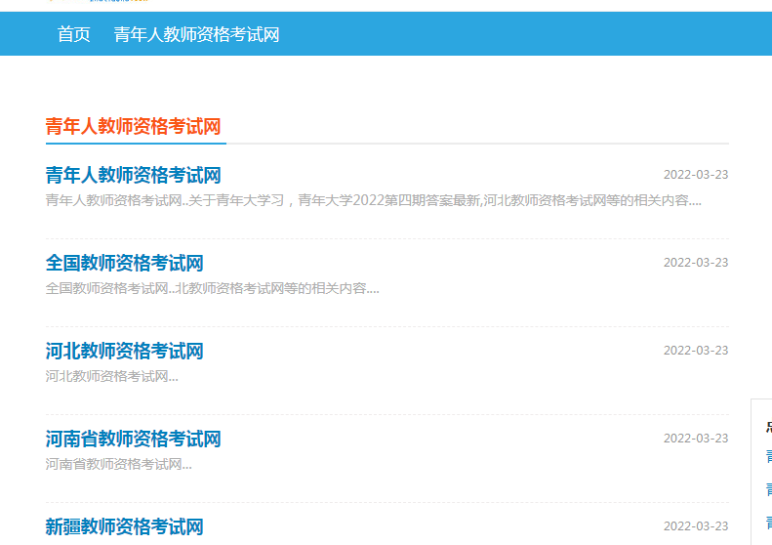Click the summary mentioning 青年大学2022第四期答案最新
Image resolution: width=772 pixels, height=545 pixels.
(x=373, y=200)
